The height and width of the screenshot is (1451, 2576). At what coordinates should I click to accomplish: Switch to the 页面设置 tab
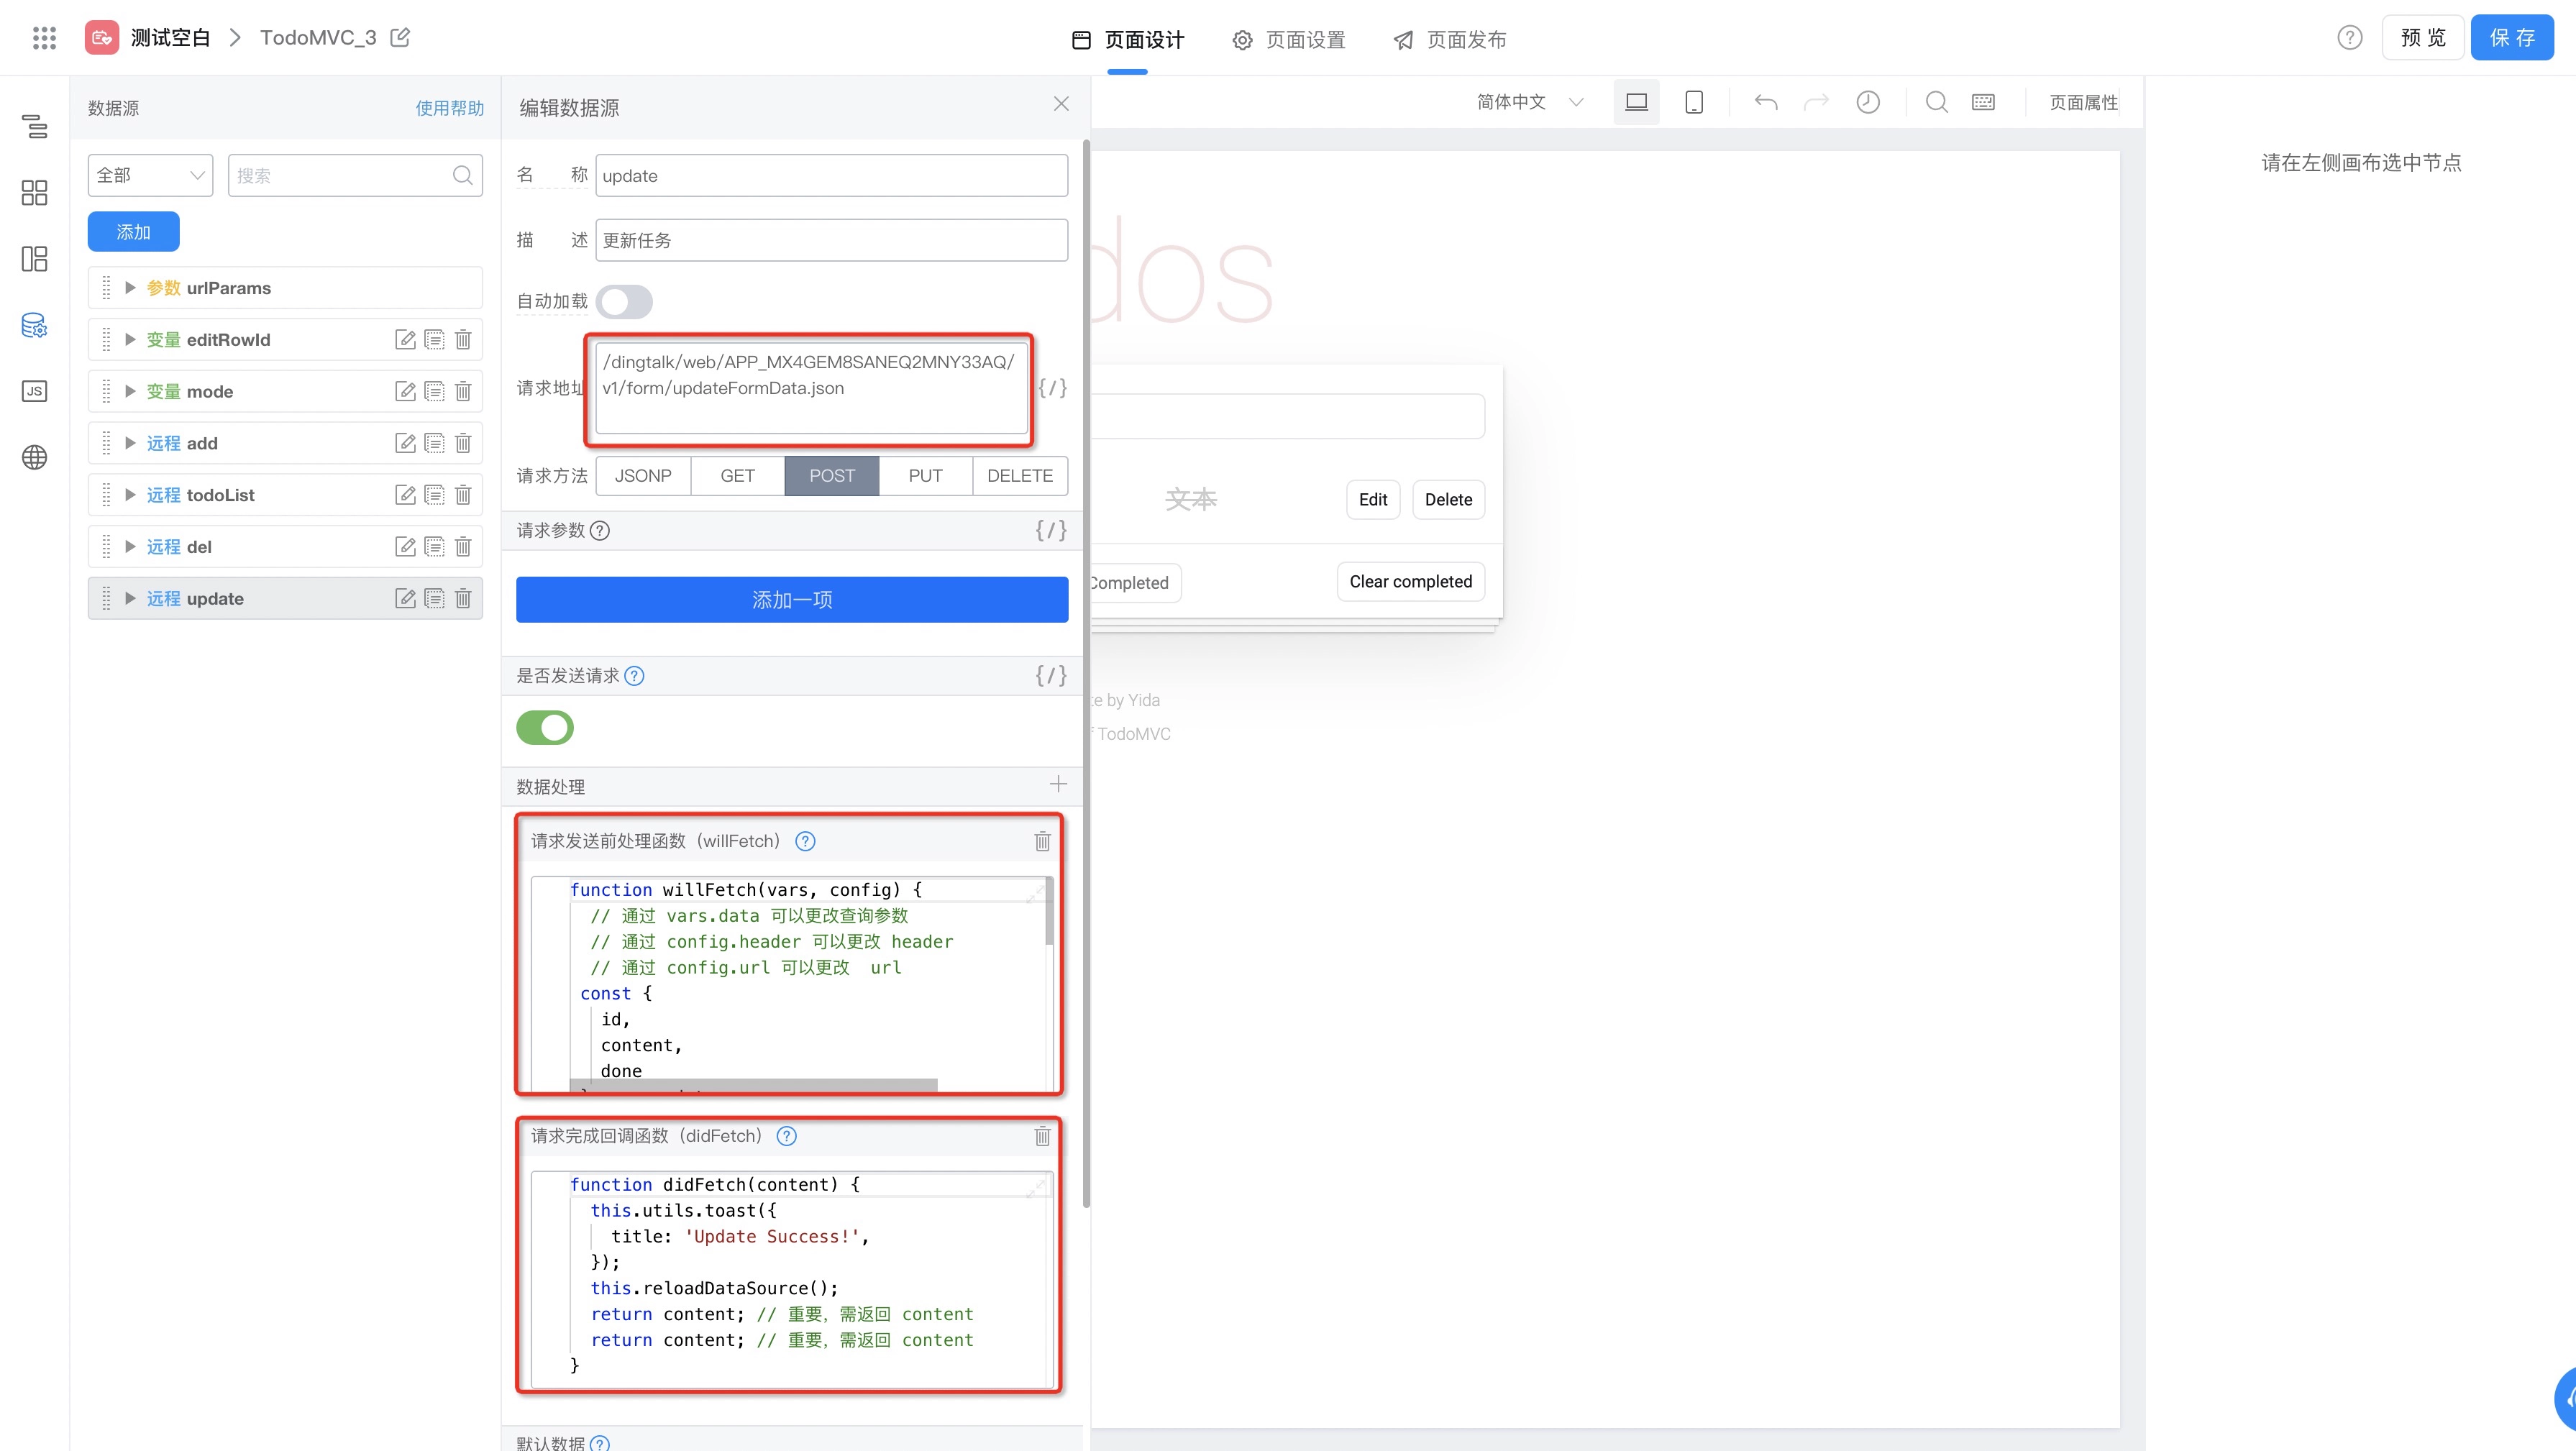pyautogui.click(x=1289, y=39)
